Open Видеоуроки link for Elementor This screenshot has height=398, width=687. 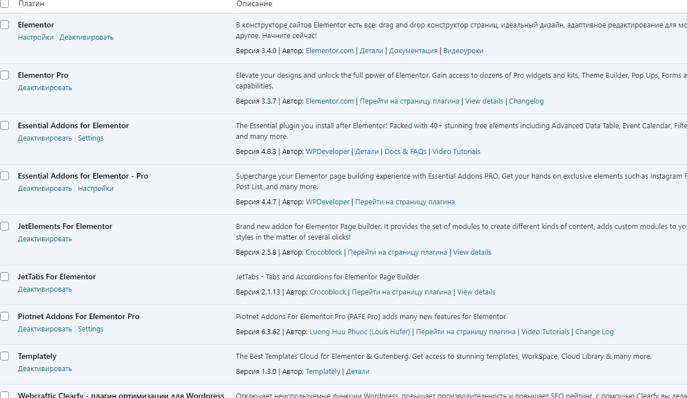pos(463,51)
